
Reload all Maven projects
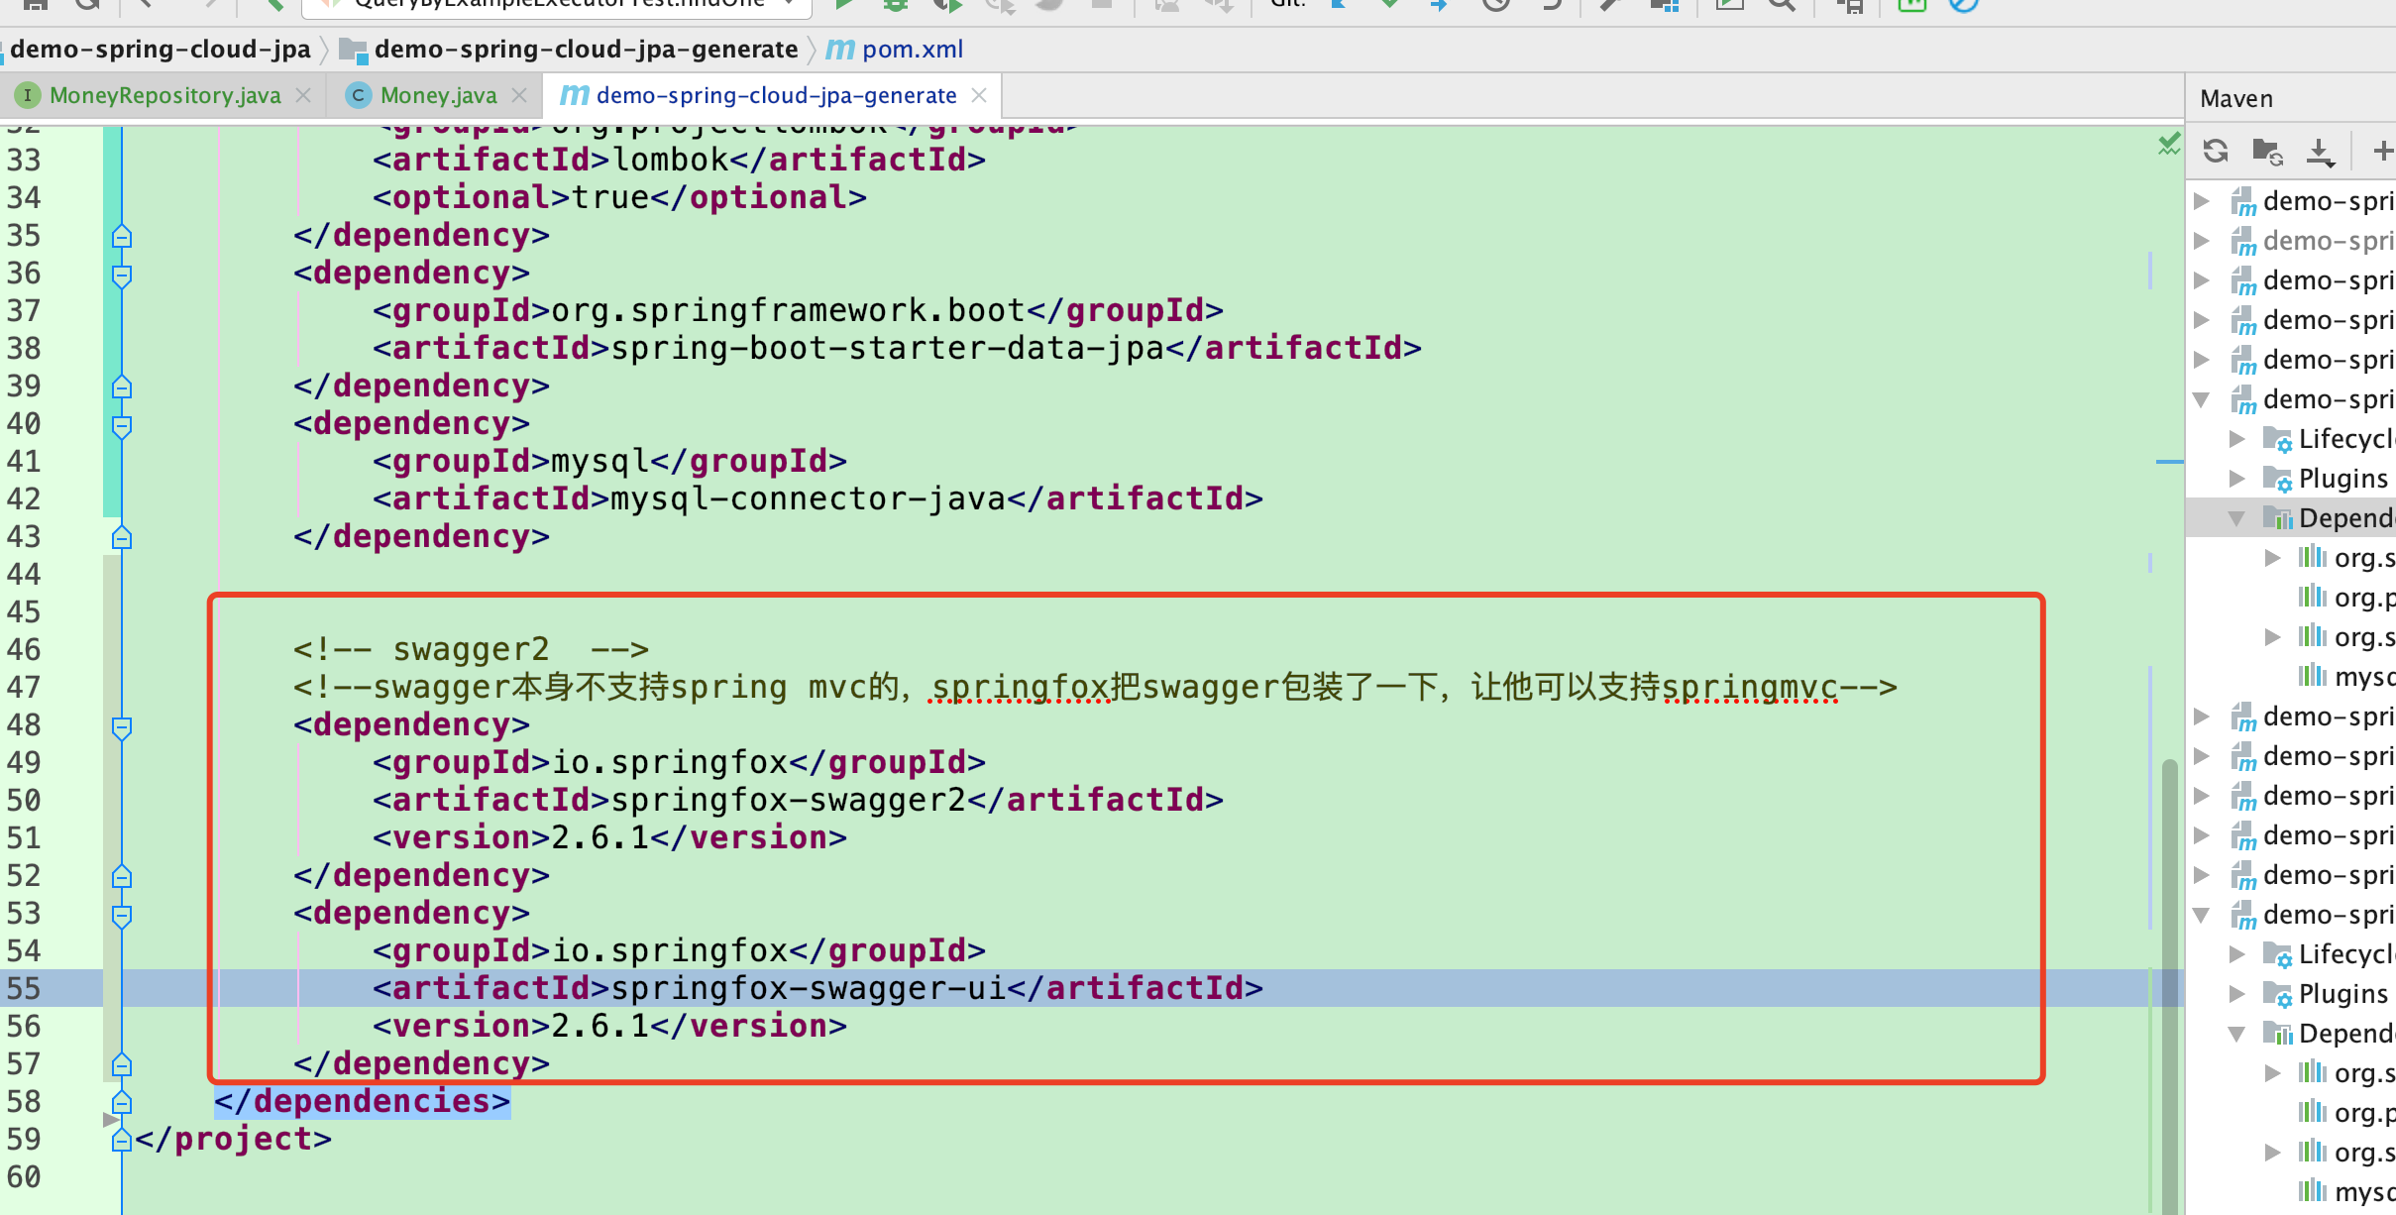tap(2219, 151)
